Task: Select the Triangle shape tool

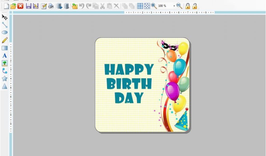Action: pos(5,86)
